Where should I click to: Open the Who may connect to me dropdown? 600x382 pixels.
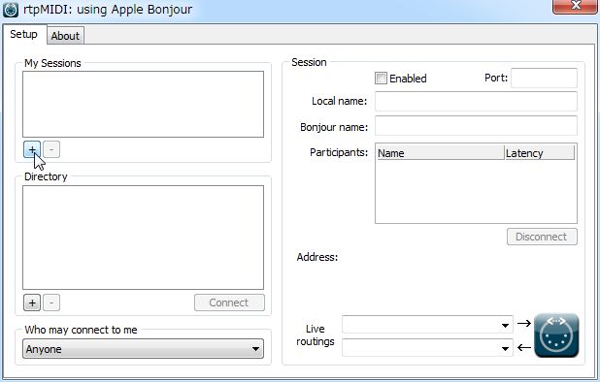tap(143, 349)
